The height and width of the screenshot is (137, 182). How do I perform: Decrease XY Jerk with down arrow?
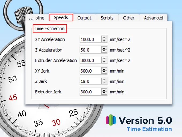coord(104,72)
